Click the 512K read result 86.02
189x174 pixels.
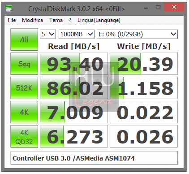point(74,88)
